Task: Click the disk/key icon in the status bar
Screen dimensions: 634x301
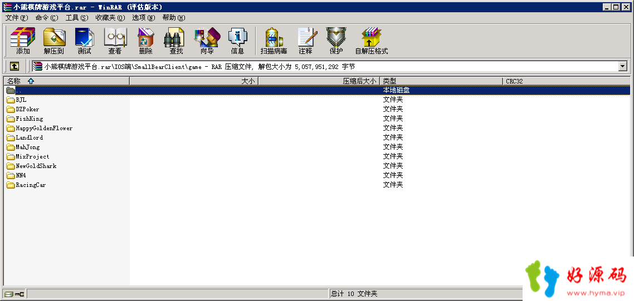Action: [x=14, y=294]
